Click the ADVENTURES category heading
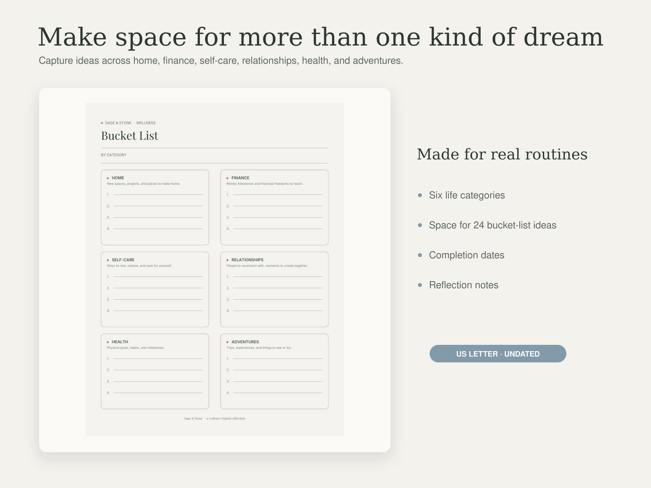651x488 pixels. pos(245,342)
